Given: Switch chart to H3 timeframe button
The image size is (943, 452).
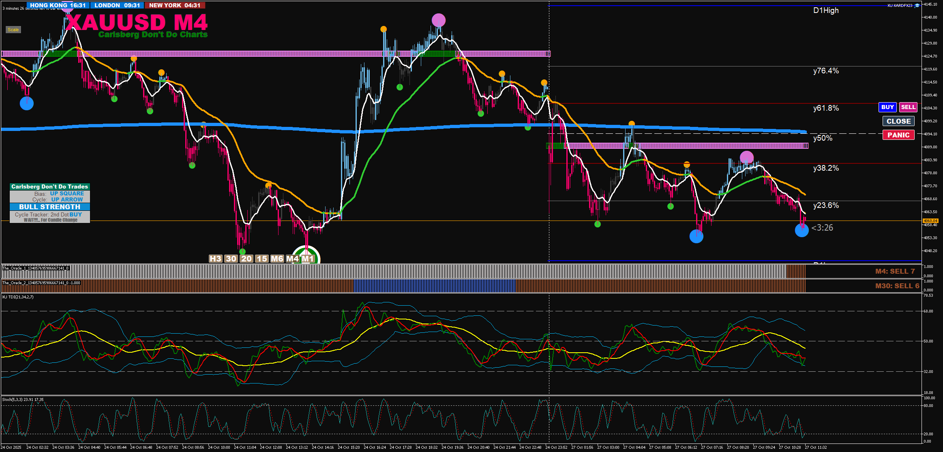Looking at the screenshot, I should coord(215,259).
